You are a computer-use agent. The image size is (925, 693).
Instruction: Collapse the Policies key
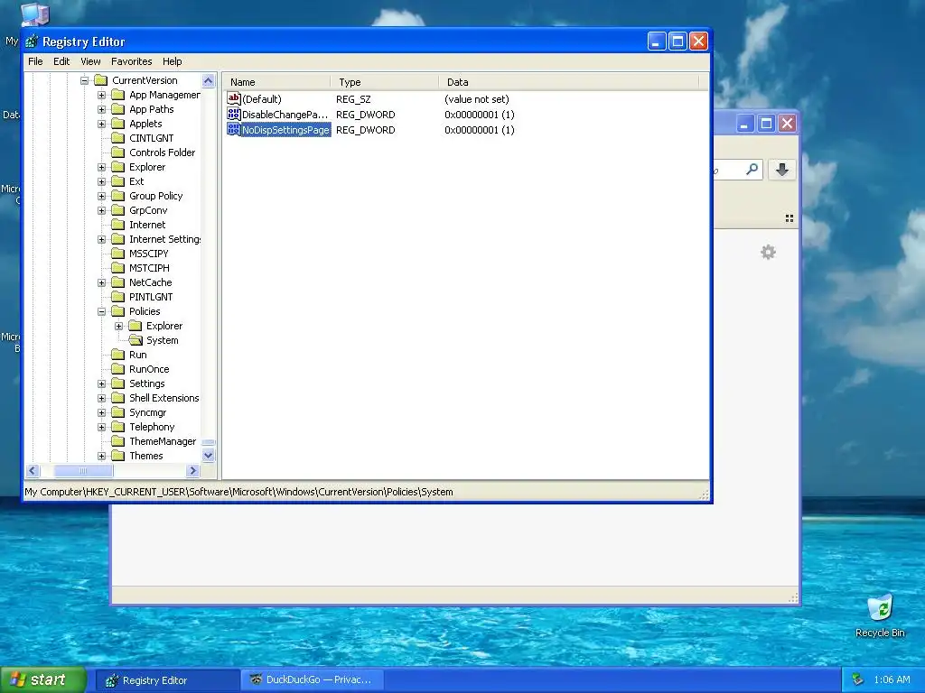click(x=101, y=311)
